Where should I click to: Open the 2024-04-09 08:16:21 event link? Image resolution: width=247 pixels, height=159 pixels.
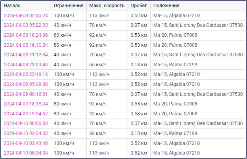(x=26, y=94)
